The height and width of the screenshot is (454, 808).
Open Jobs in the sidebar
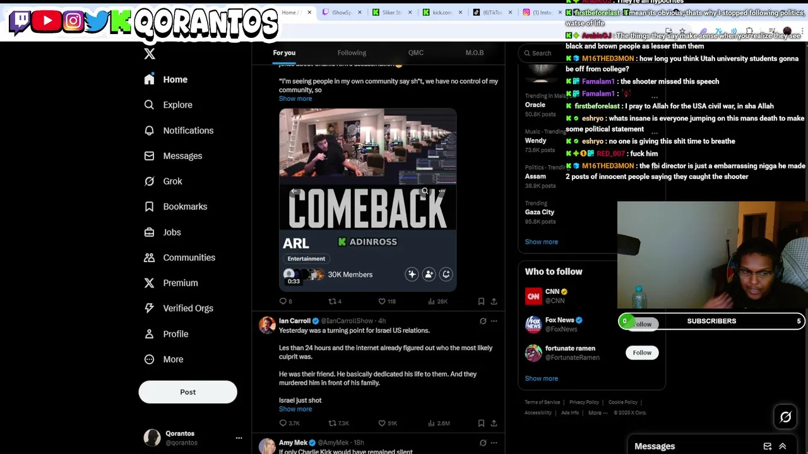click(162, 232)
